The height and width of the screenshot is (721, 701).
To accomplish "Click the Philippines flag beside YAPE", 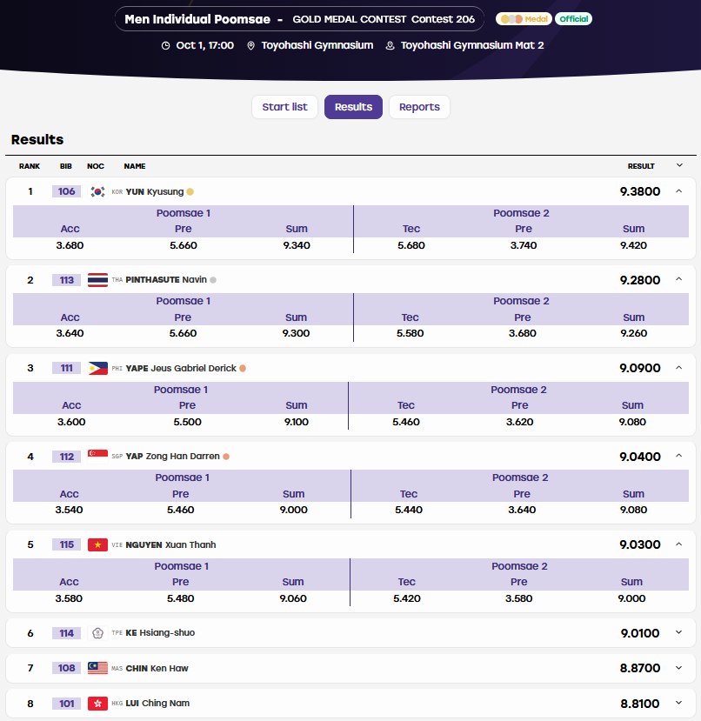I will click(x=97, y=368).
